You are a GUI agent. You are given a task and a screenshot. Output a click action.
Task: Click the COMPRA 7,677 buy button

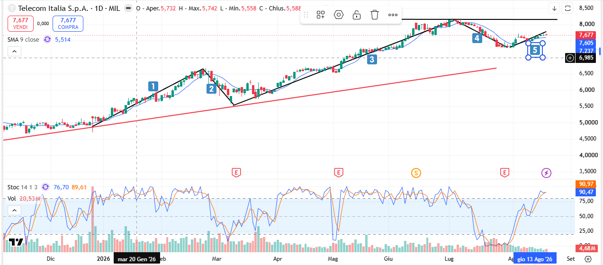tap(68, 23)
